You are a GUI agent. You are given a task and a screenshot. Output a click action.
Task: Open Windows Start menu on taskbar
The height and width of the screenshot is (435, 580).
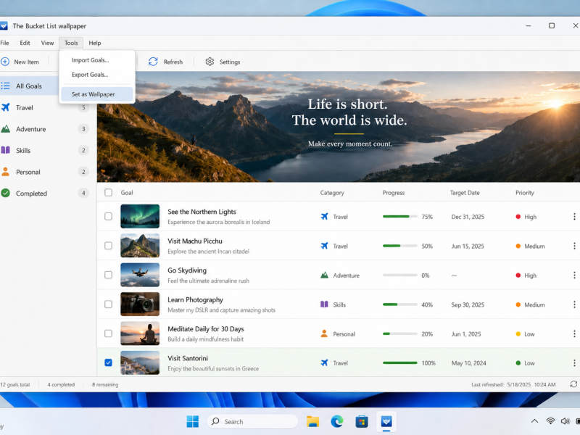pyautogui.click(x=193, y=421)
